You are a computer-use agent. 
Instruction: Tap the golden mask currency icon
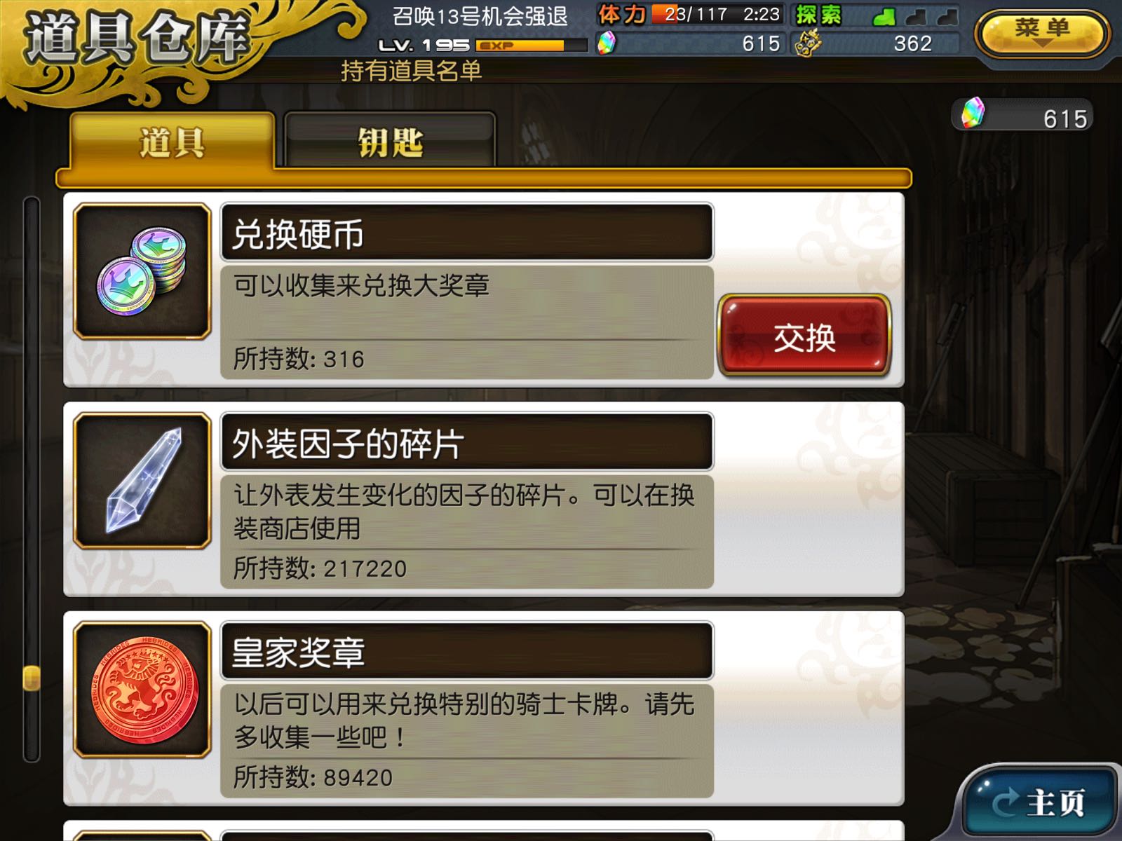click(x=808, y=43)
